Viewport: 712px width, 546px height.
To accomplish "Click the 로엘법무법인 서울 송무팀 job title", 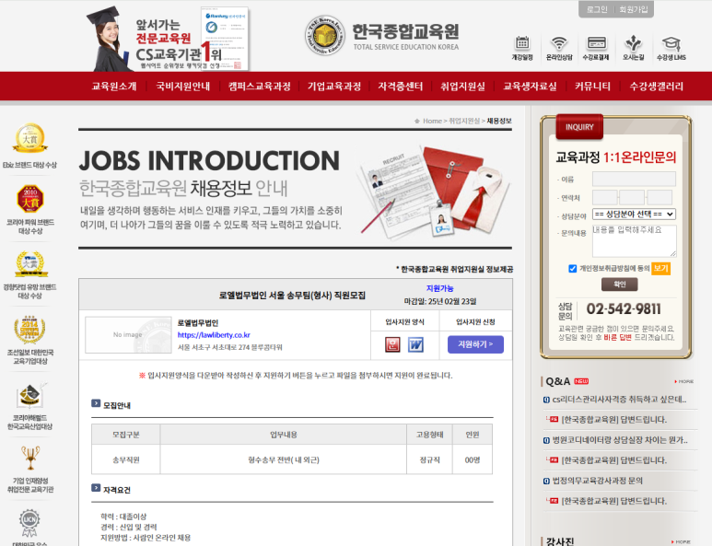I will 292,296.
